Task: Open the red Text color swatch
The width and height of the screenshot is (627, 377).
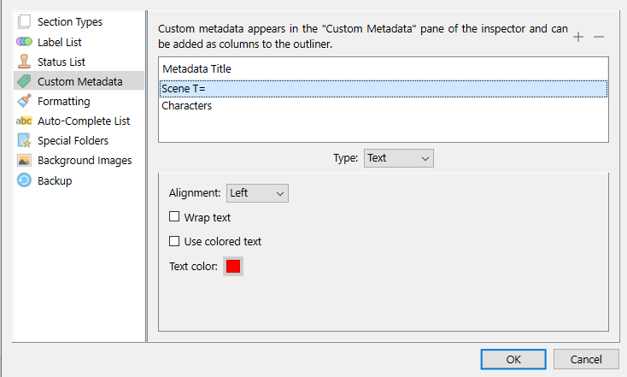Action: (x=233, y=266)
